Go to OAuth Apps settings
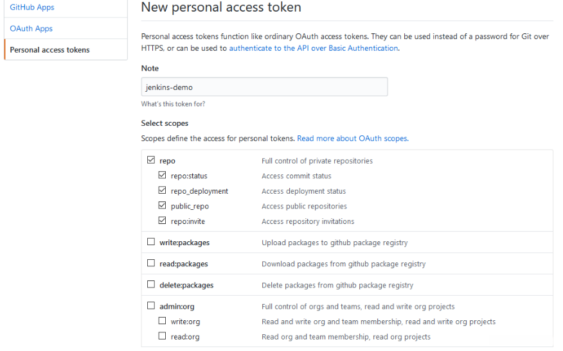Screen dimensions: 563x351 click(31, 28)
